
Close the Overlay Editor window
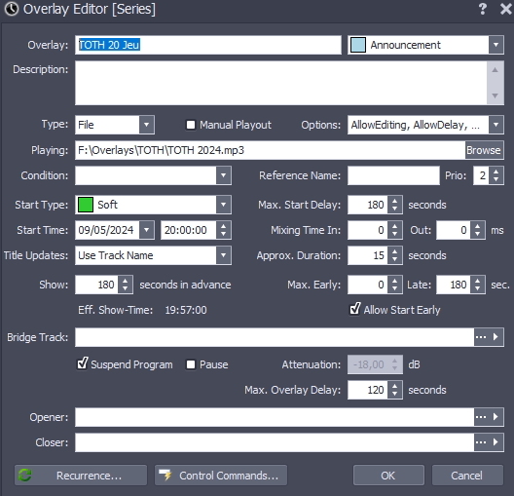pyautogui.click(x=506, y=9)
